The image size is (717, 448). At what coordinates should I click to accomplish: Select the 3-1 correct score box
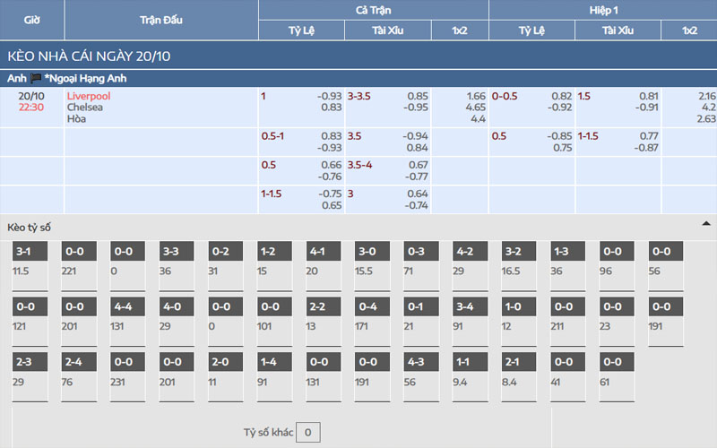pos(24,252)
